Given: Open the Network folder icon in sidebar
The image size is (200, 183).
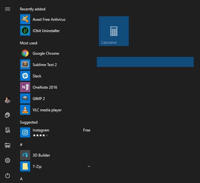Looking at the screenshot, I should [8, 115].
